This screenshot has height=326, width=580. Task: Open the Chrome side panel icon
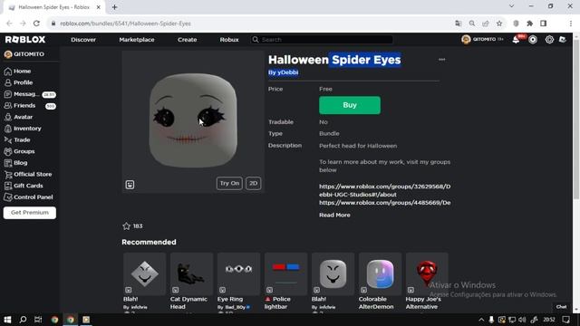(x=544, y=24)
